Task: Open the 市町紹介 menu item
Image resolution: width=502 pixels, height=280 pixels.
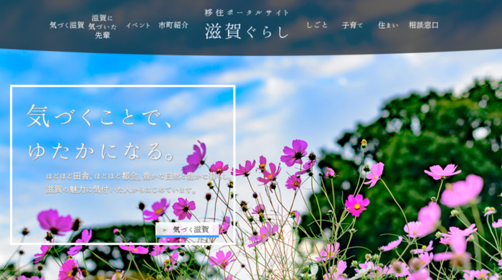Action: [x=174, y=25]
